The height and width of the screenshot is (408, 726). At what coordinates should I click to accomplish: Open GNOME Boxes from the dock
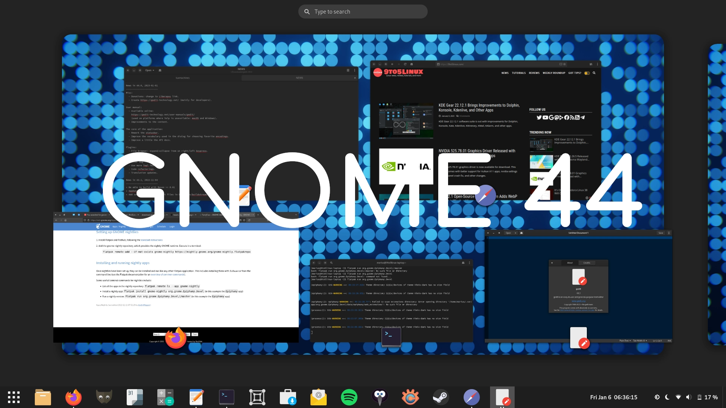tap(257, 397)
